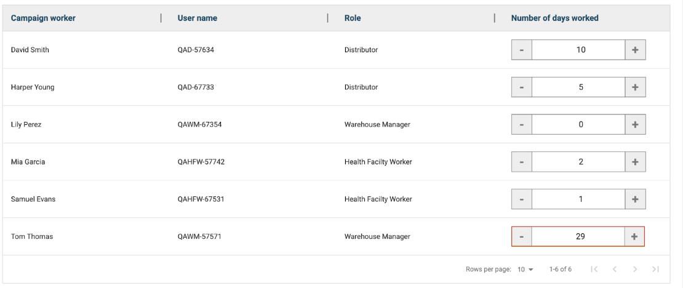This screenshot has height=288, width=683.
Task: Go to the next page
Action: 635,270
